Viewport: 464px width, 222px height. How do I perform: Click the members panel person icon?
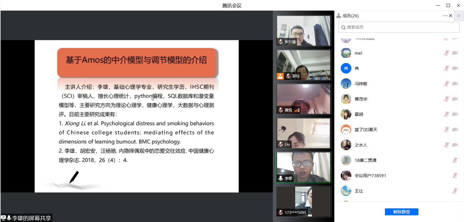(338, 16)
